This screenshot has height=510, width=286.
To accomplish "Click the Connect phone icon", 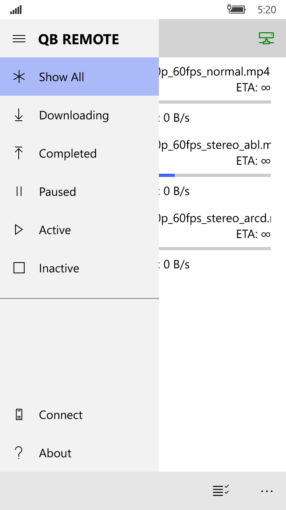I will (19, 414).
